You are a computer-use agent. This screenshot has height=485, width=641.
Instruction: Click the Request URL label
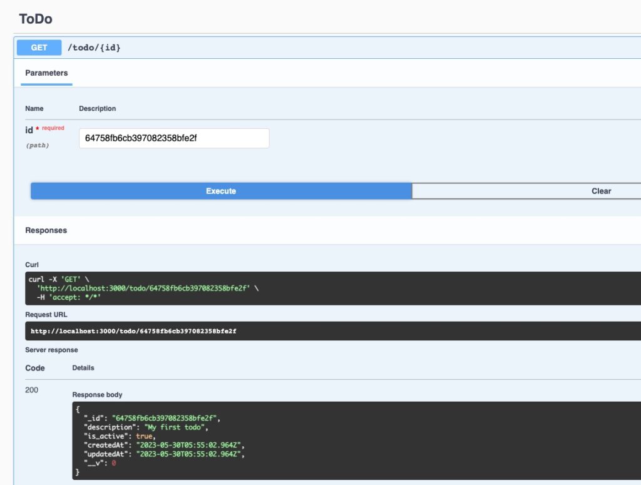[x=46, y=315]
